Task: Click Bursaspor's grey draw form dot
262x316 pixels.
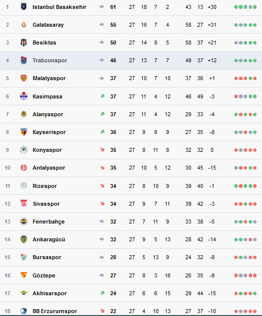Action: click(x=245, y=257)
